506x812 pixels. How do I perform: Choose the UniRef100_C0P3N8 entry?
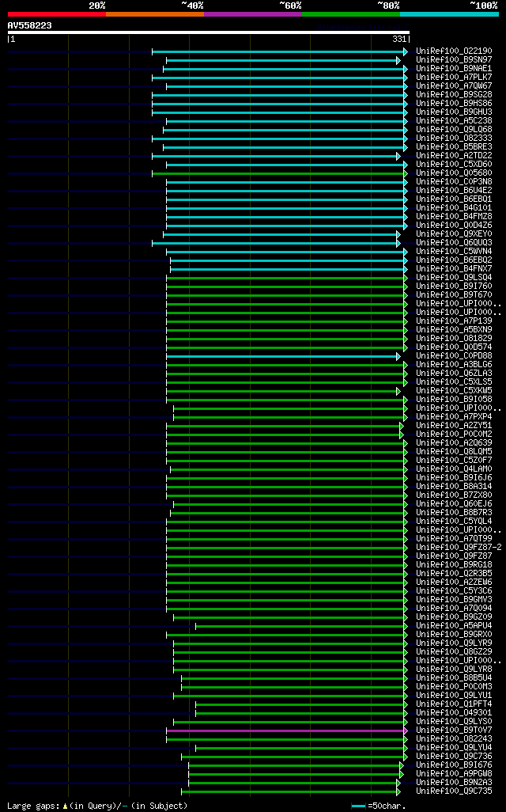tap(454, 182)
